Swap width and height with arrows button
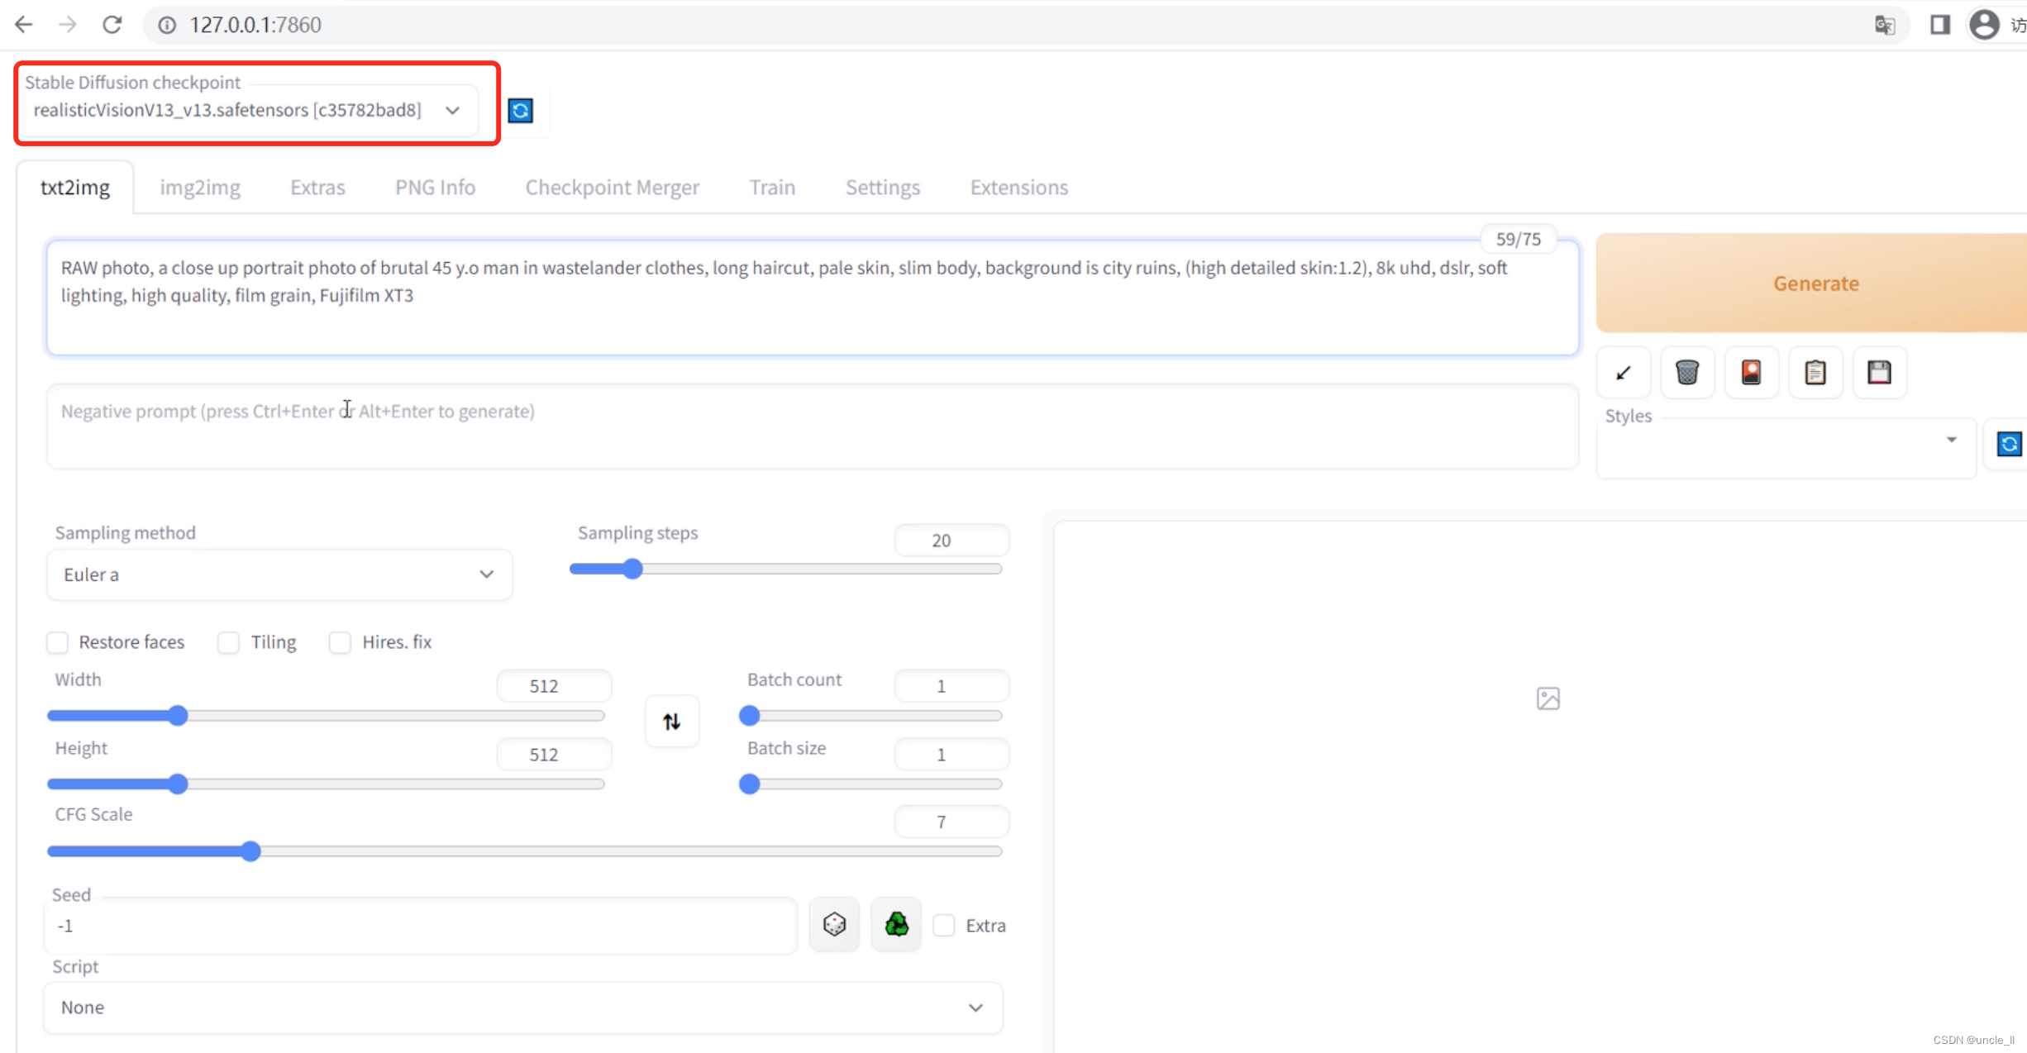This screenshot has height=1053, width=2027. click(671, 722)
